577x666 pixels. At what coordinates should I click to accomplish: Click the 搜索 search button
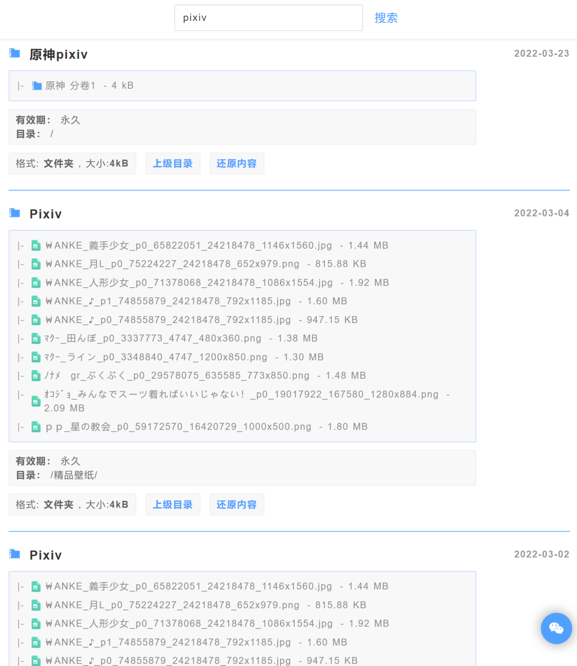click(x=386, y=18)
